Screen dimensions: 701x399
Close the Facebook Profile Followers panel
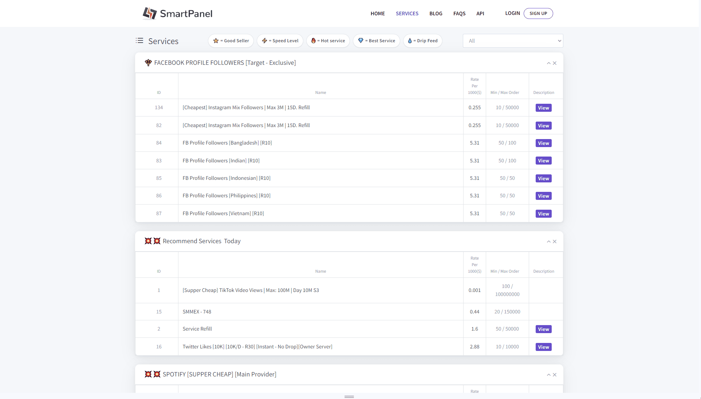555,63
